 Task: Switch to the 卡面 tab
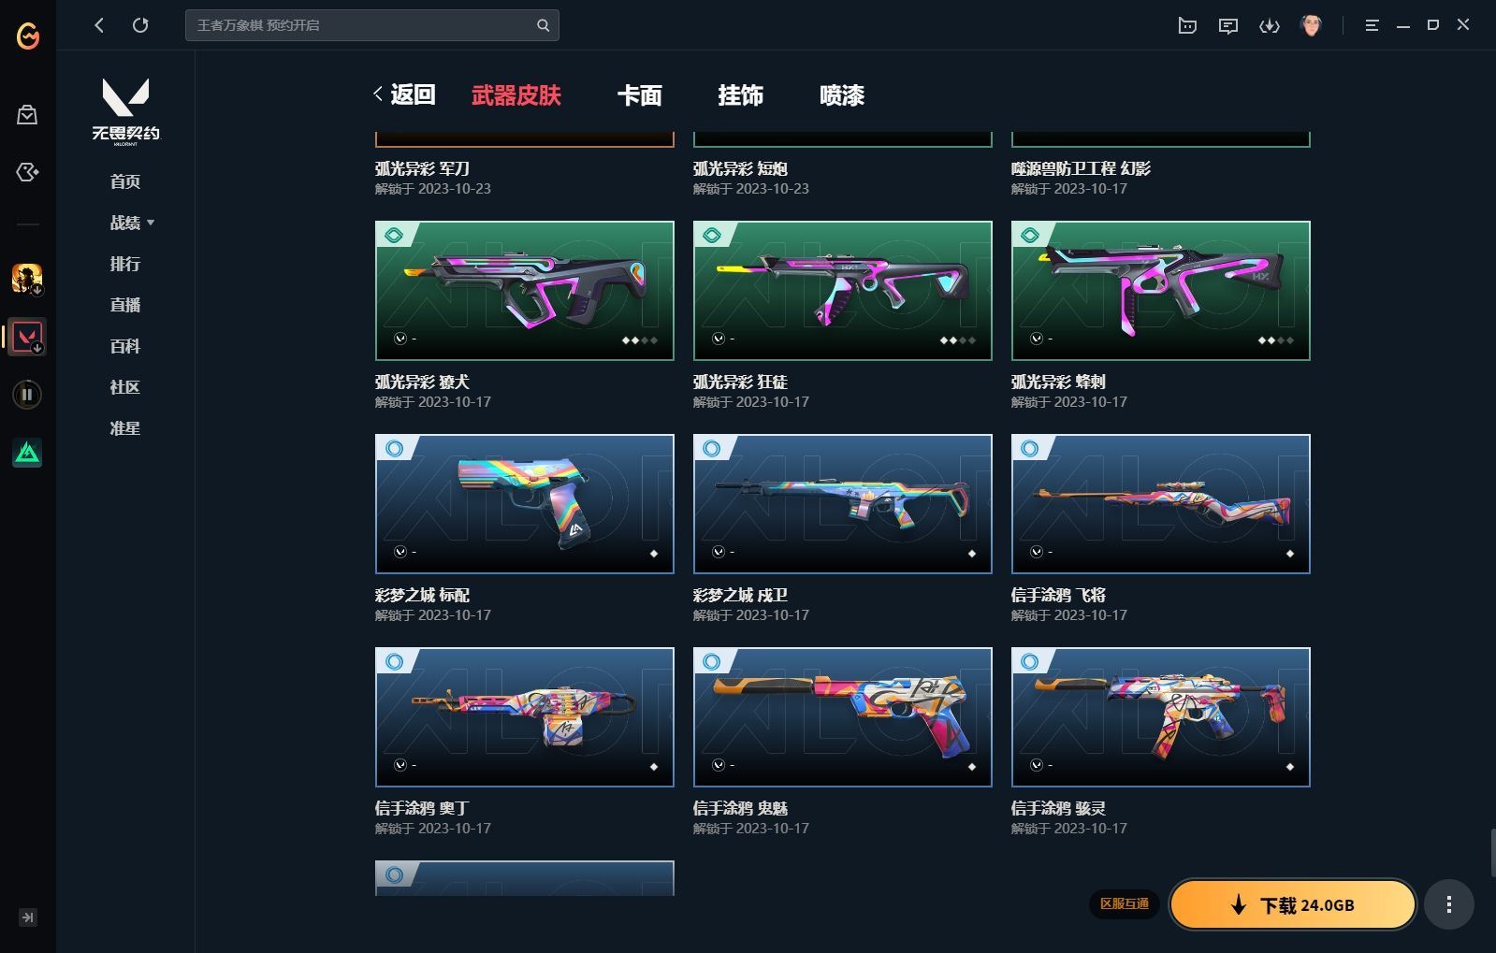[x=640, y=95]
